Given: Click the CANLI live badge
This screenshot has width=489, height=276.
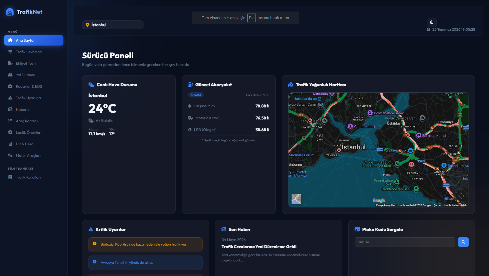Looking at the screenshot, I should pyautogui.click(x=196, y=95).
